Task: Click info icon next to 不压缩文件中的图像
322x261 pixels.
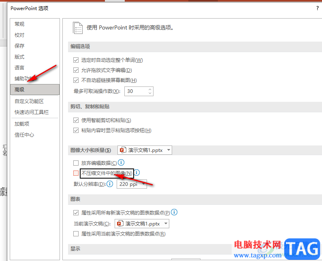Action: pyautogui.click(x=137, y=173)
